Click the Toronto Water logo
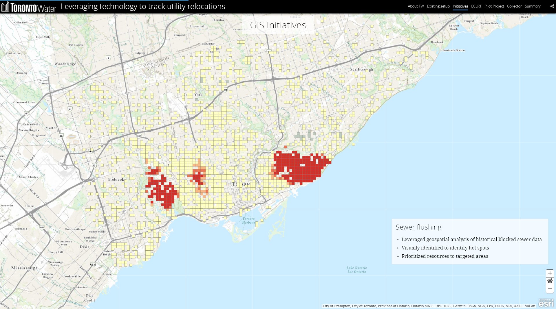556x309 pixels. click(x=29, y=7)
